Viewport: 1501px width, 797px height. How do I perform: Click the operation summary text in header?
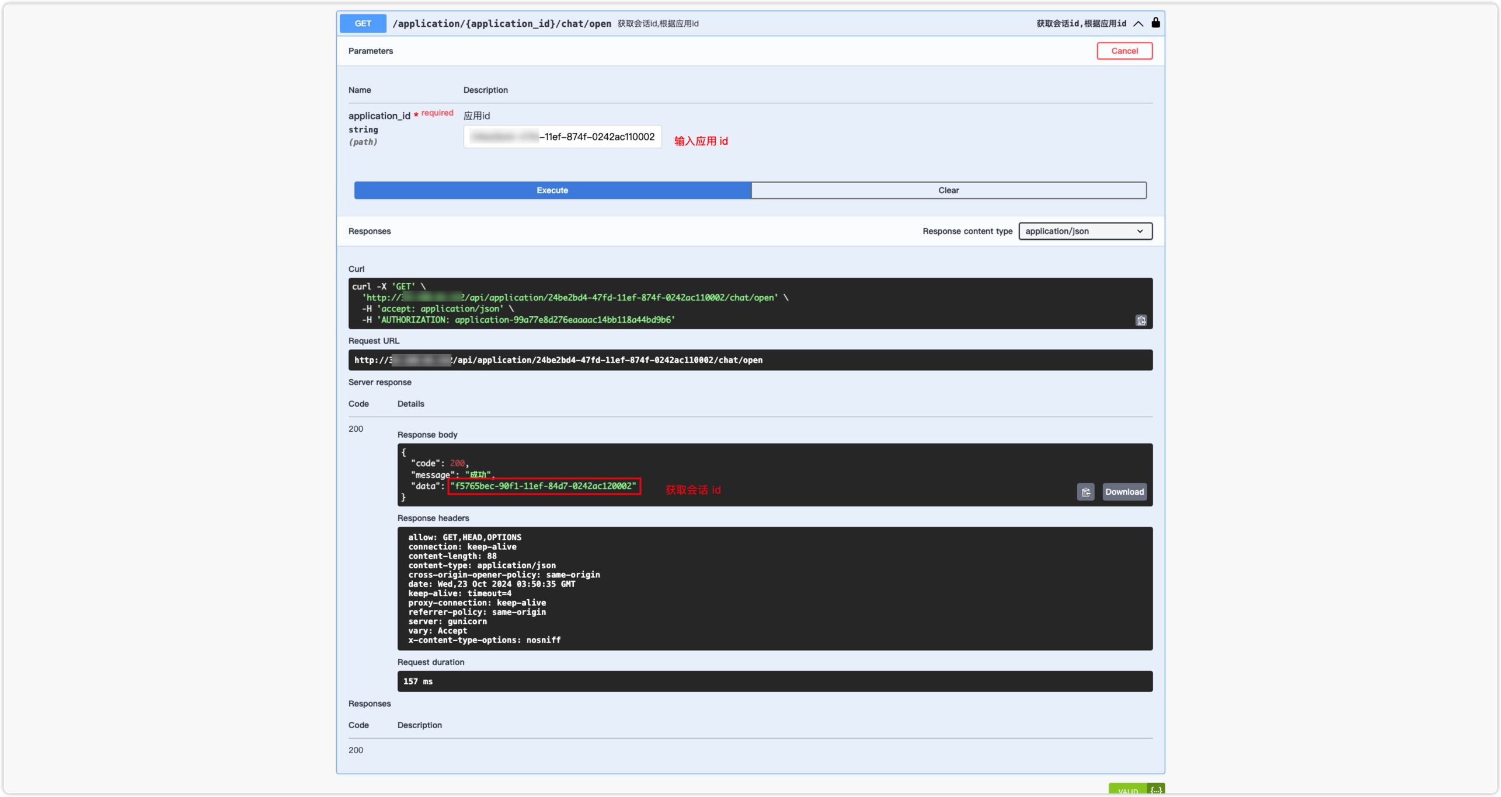click(658, 24)
